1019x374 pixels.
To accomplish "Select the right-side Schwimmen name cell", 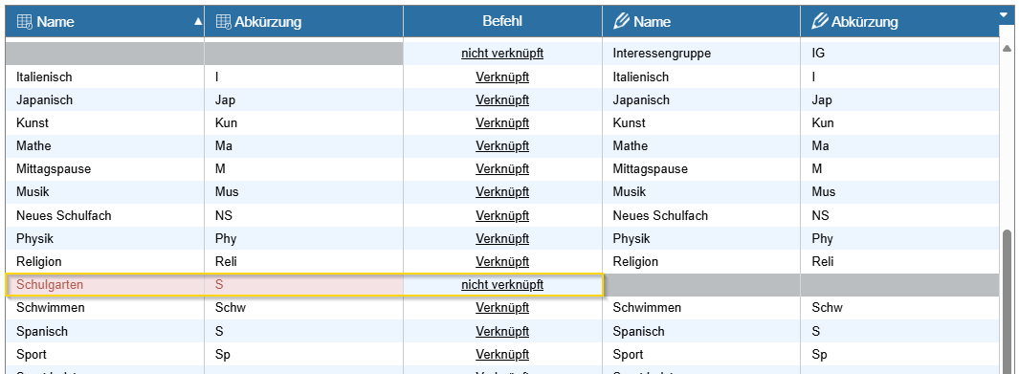I will 701,308.
